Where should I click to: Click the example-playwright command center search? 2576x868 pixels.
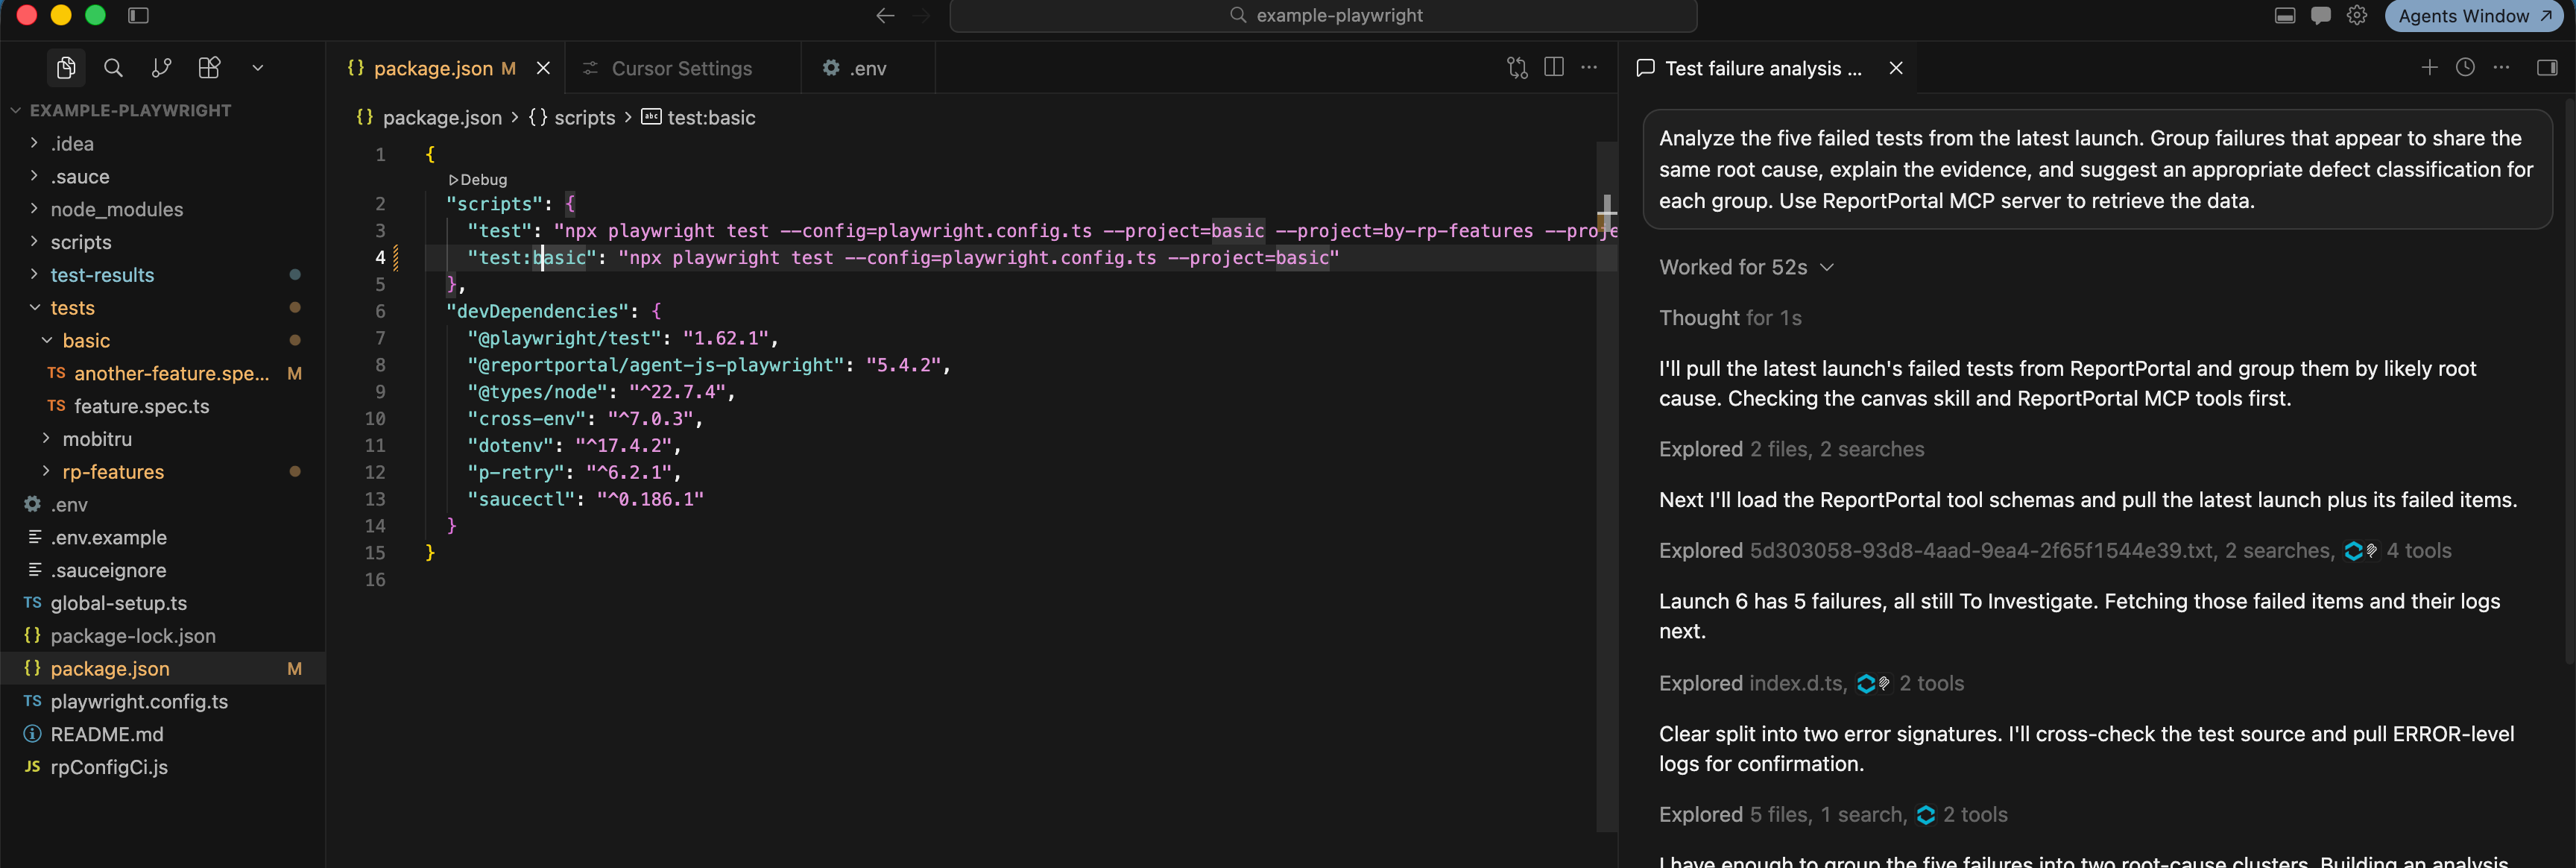[1323, 16]
